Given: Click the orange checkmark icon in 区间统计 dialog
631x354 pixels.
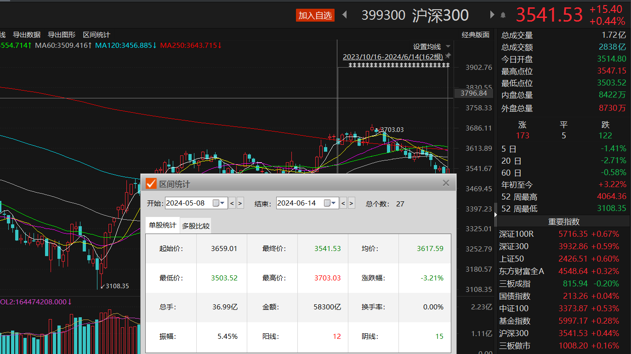Looking at the screenshot, I should point(151,184).
